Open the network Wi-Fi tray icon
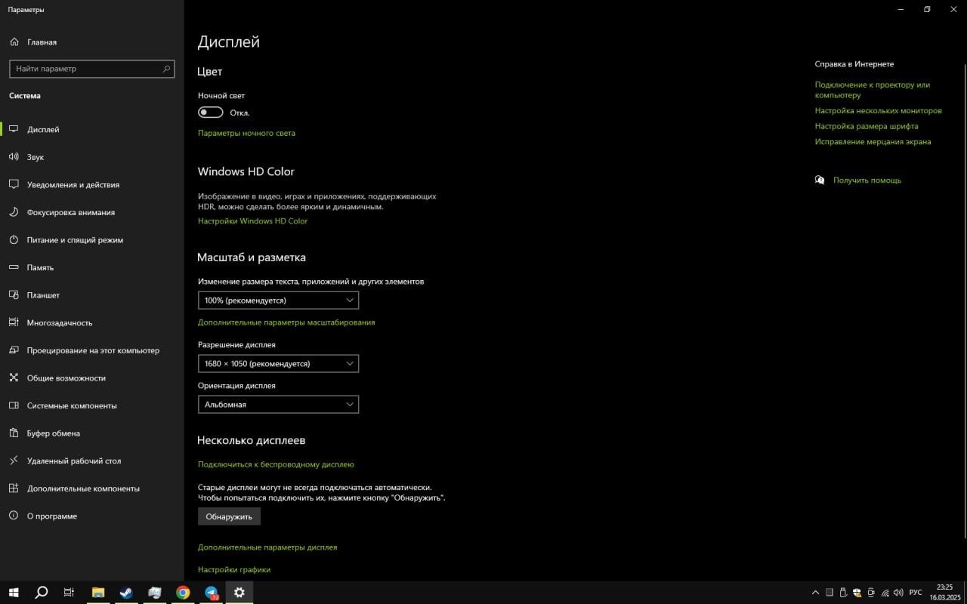 point(885,593)
